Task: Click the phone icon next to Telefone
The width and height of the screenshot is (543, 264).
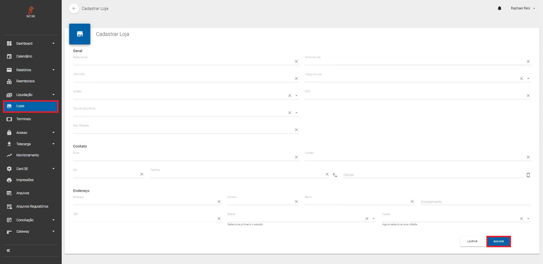Action: click(x=335, y=175)
